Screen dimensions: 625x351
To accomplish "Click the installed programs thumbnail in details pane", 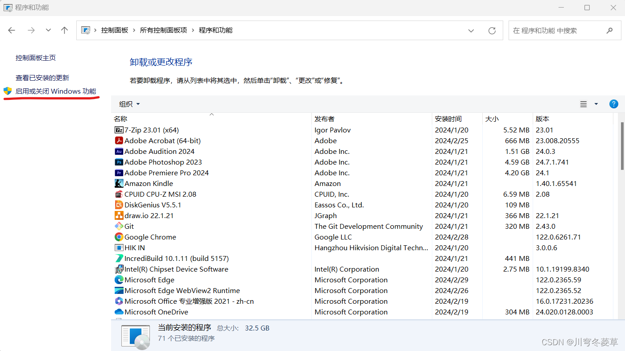I will point(136,337).
